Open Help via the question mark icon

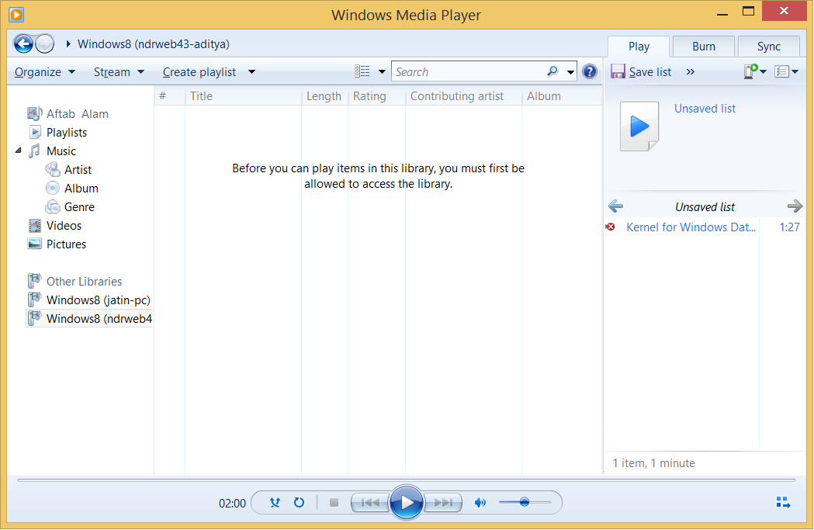(x=590, y=71)
